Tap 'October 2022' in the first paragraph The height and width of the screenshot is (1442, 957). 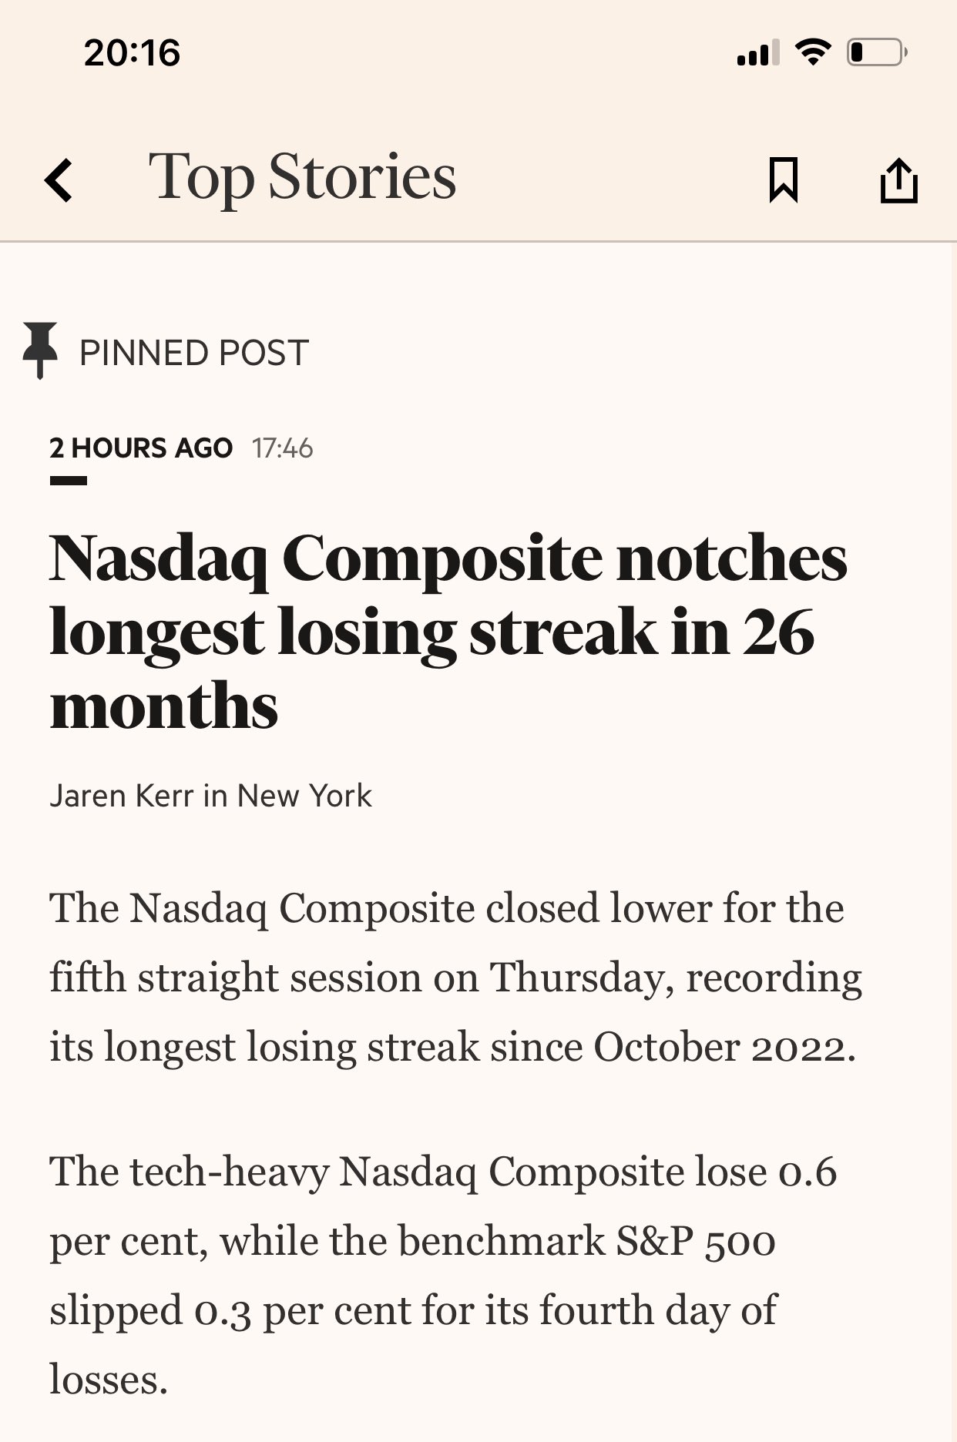723,1047
